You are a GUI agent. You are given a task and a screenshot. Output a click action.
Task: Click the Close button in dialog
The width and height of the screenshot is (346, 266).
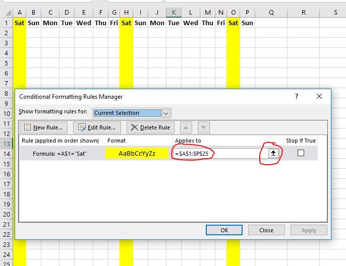266,230
